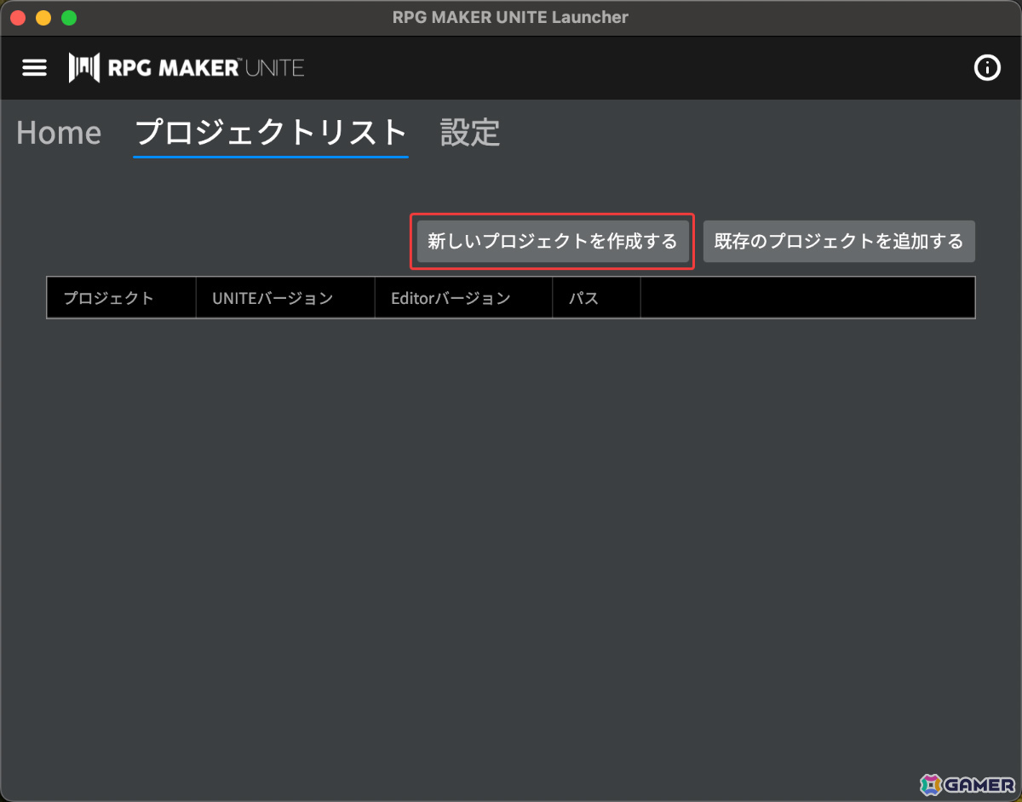The height and width of the screenshot is (802, 1022).
Task: Click the パス column header
Action: (x=596, y=298)
